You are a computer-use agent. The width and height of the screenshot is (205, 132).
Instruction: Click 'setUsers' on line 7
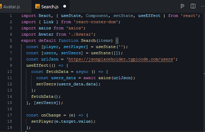[x=71, y=53]
